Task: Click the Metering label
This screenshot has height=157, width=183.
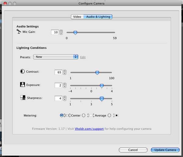Action: pos(30,115)
